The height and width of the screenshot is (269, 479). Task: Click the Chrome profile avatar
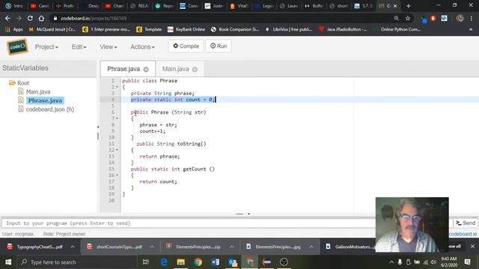click(x=460, y=18)
